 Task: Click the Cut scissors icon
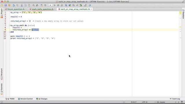tap(22, 5)
